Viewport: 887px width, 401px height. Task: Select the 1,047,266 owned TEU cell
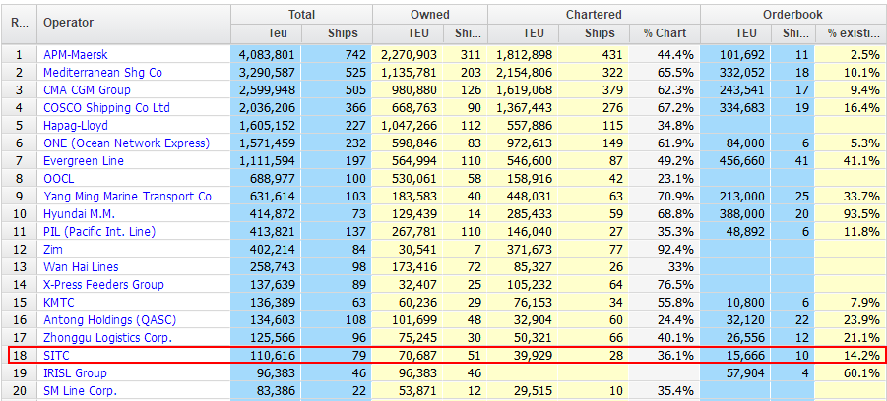(408, 126)
